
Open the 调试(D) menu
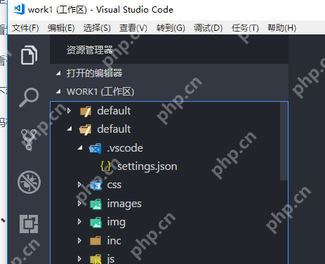[x=208, y=28]
